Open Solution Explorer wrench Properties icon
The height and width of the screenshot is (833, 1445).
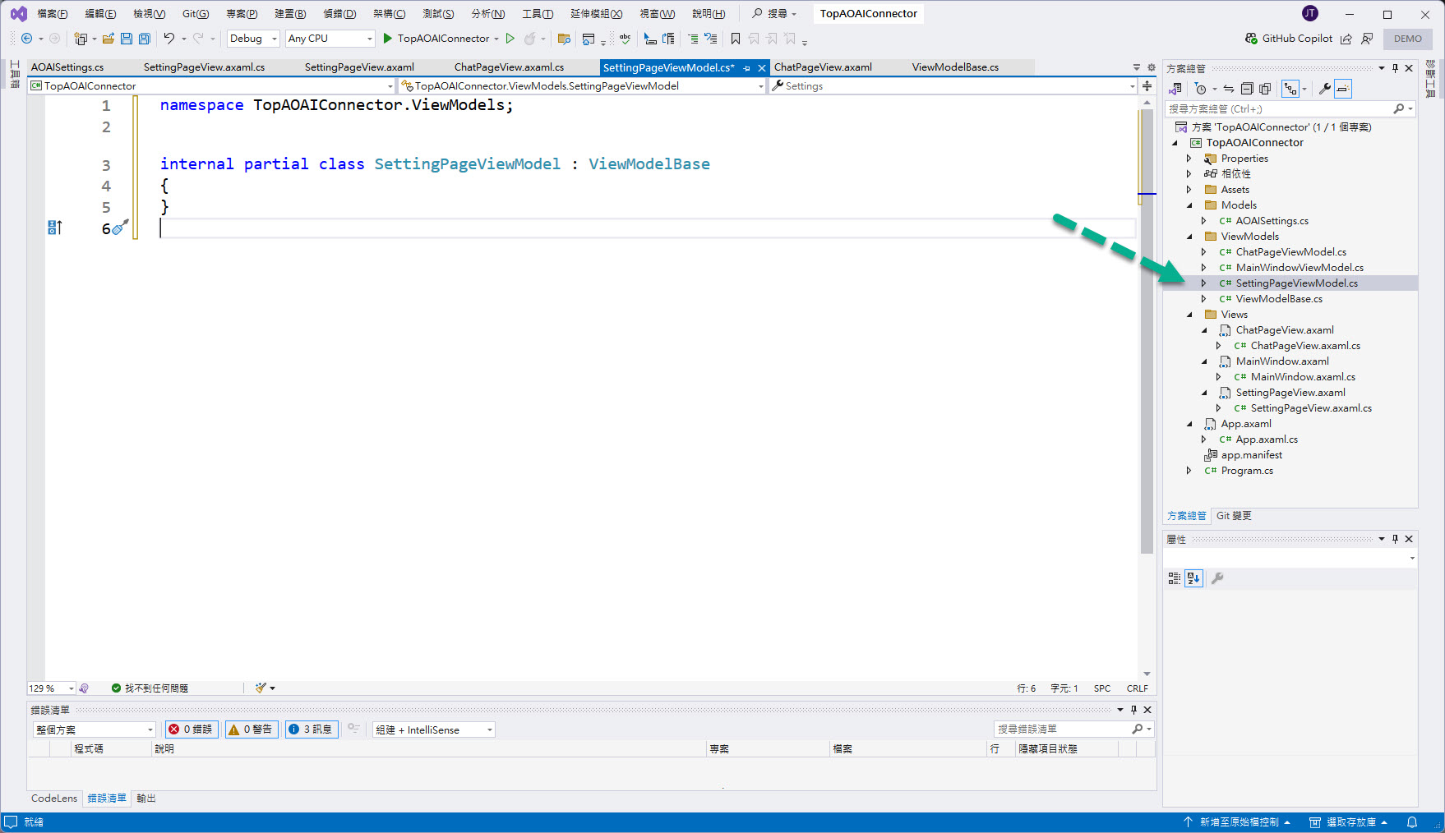click(x=1325, y=89)
